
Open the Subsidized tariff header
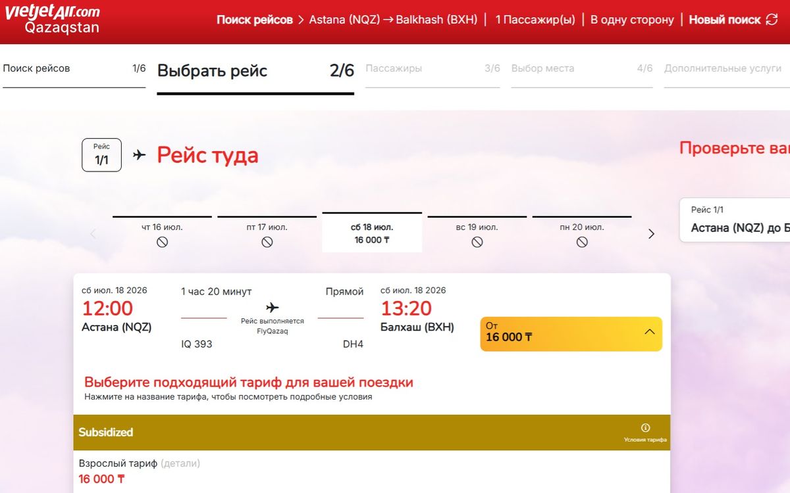pos(372,433)
